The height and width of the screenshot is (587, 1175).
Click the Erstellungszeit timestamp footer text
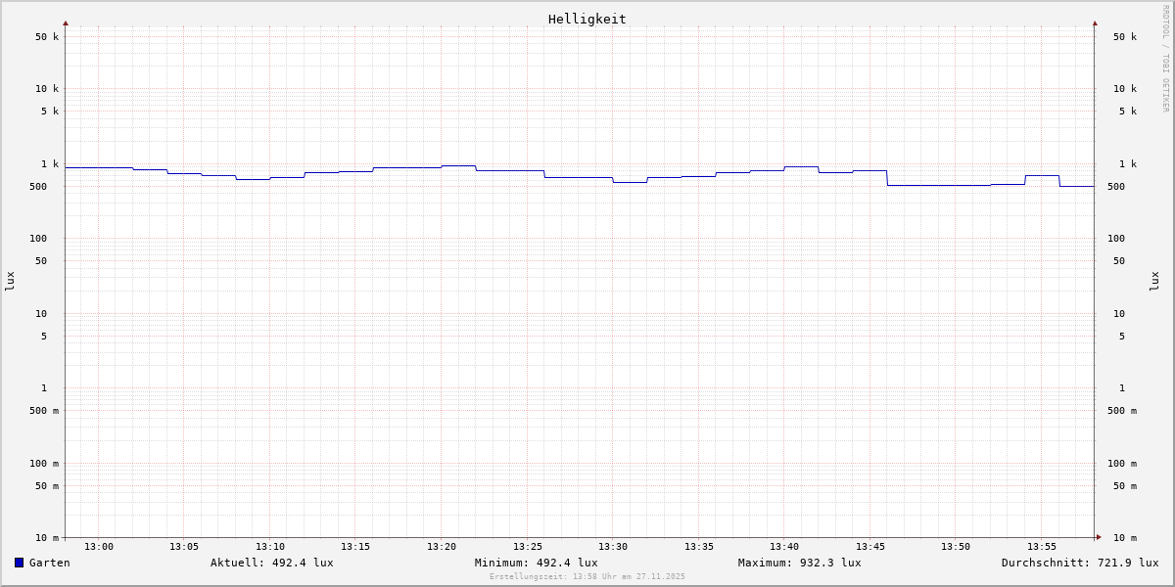pos(587,576)
